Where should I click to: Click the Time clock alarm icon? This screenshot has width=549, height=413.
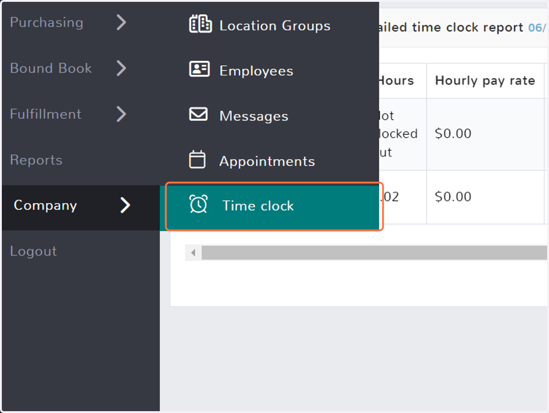(x=199, y=204)
